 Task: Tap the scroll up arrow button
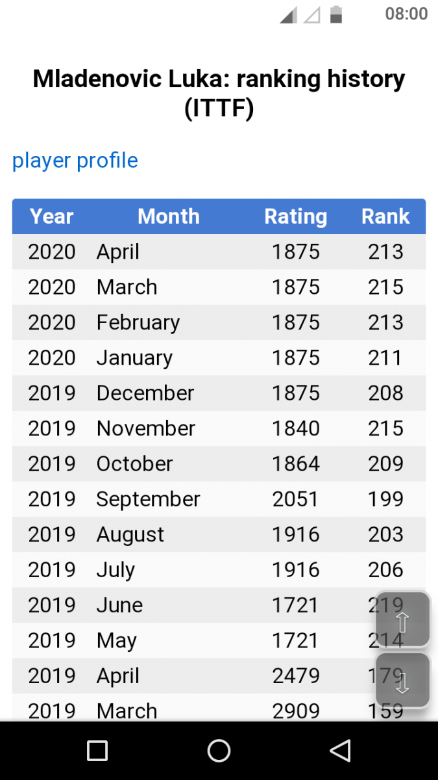click(402, 619)
